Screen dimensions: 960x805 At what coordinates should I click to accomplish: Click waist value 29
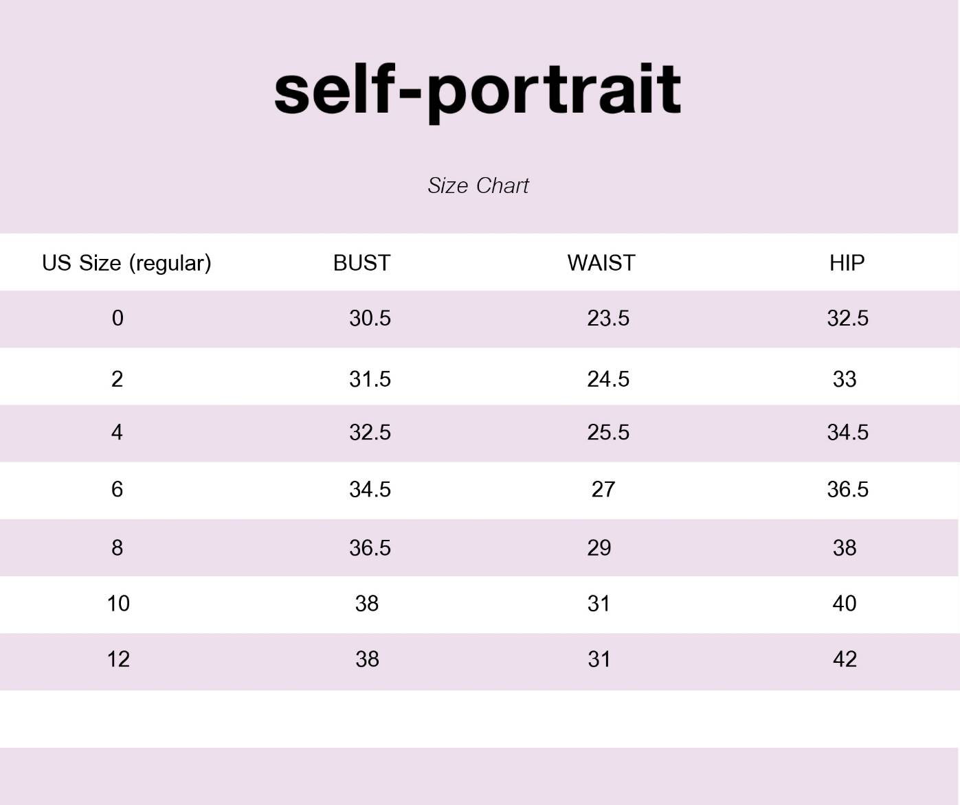tap(599, 547)
